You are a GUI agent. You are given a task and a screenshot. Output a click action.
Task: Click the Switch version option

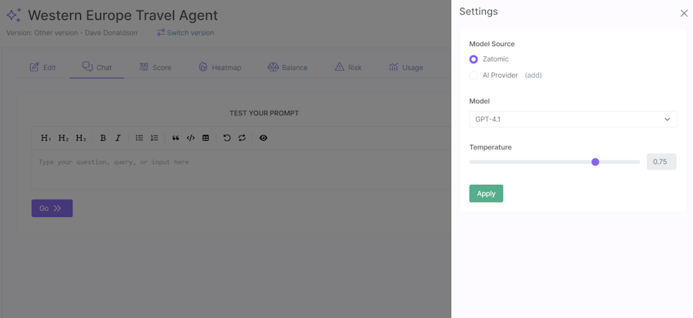186,33
